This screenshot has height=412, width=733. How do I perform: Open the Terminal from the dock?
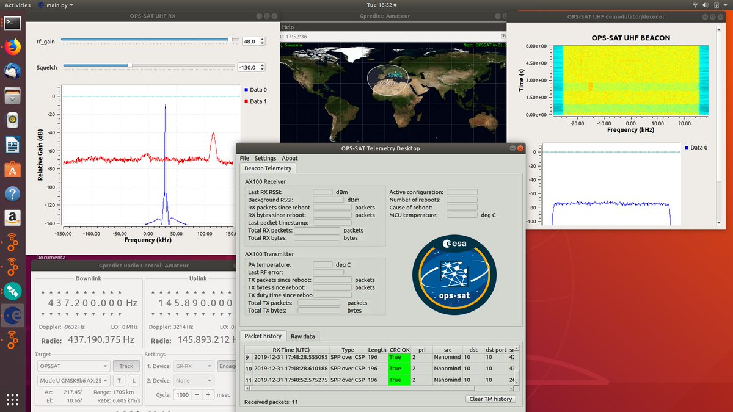[x=12, y=23]
